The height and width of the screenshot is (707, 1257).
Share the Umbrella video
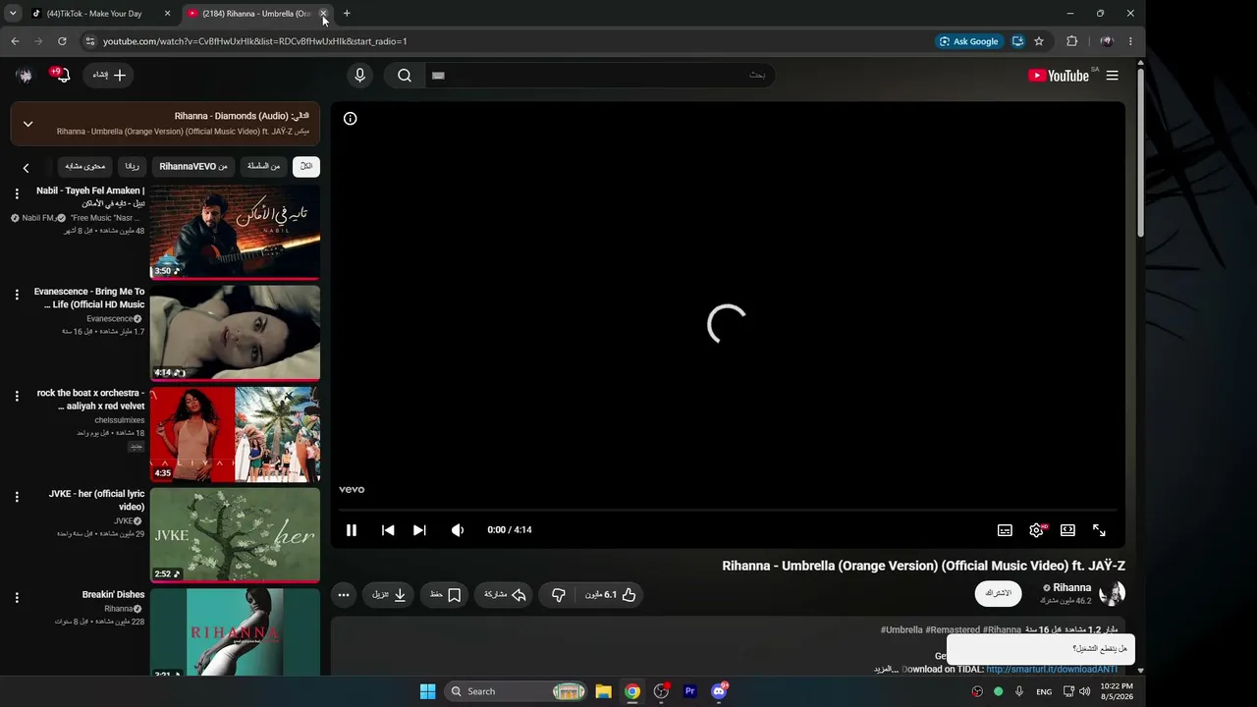[505, 595]
